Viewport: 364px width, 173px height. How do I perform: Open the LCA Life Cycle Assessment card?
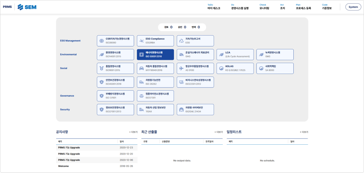(x=235, y=54)
